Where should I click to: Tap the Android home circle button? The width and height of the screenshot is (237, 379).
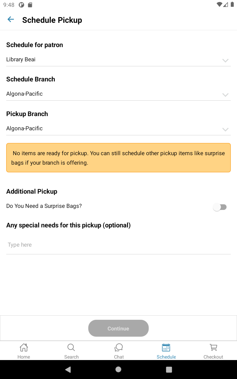pyautogui.click(x=118, y=369)
